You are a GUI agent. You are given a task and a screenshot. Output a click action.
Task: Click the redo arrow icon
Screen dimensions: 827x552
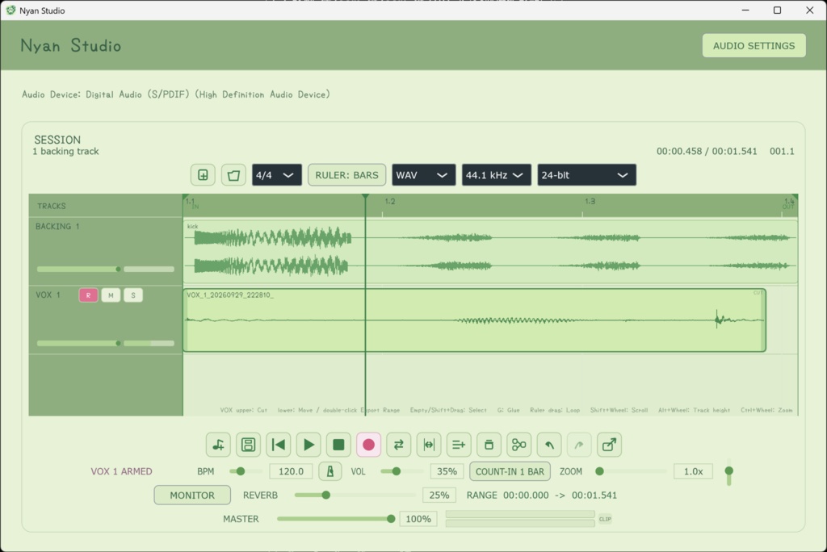(x=579, y=445)
